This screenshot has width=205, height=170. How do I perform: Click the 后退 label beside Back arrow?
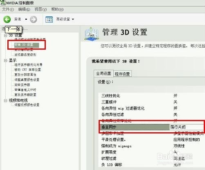18,19
